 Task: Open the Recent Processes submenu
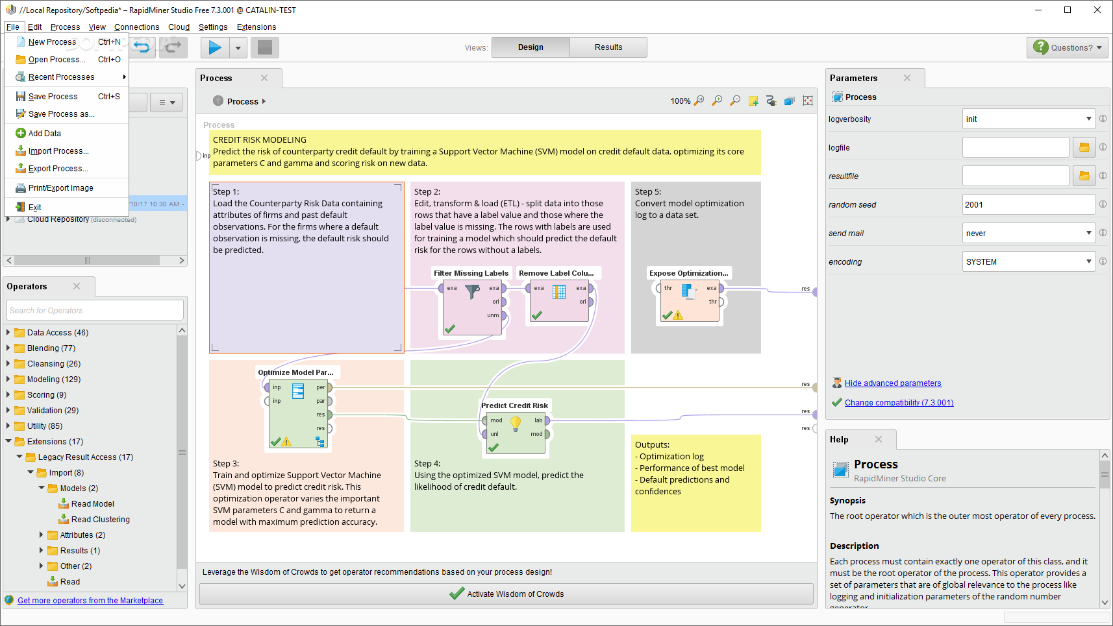(68, 77)
